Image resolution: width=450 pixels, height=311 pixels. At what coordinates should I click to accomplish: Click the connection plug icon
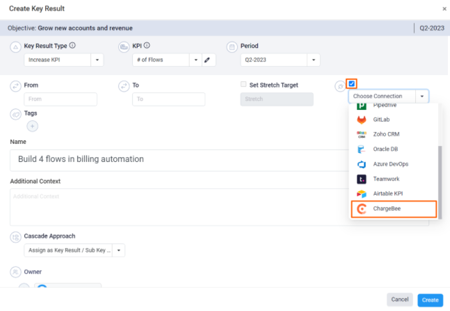click(340, 86)
